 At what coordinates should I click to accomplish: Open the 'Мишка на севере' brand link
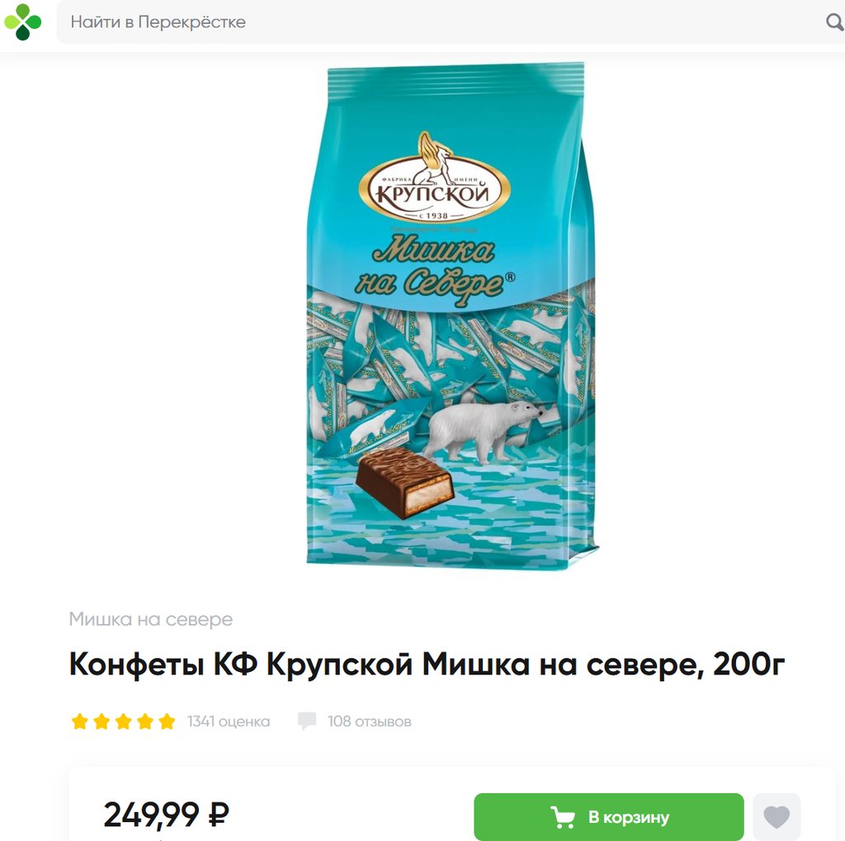[151, 619]
